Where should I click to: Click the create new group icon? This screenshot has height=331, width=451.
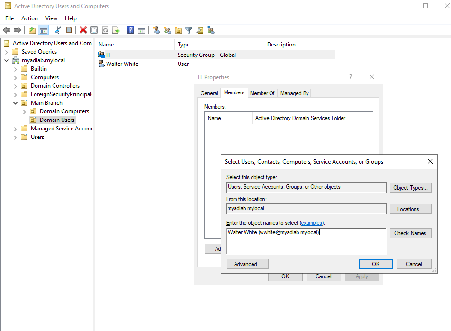pos(167,30)
